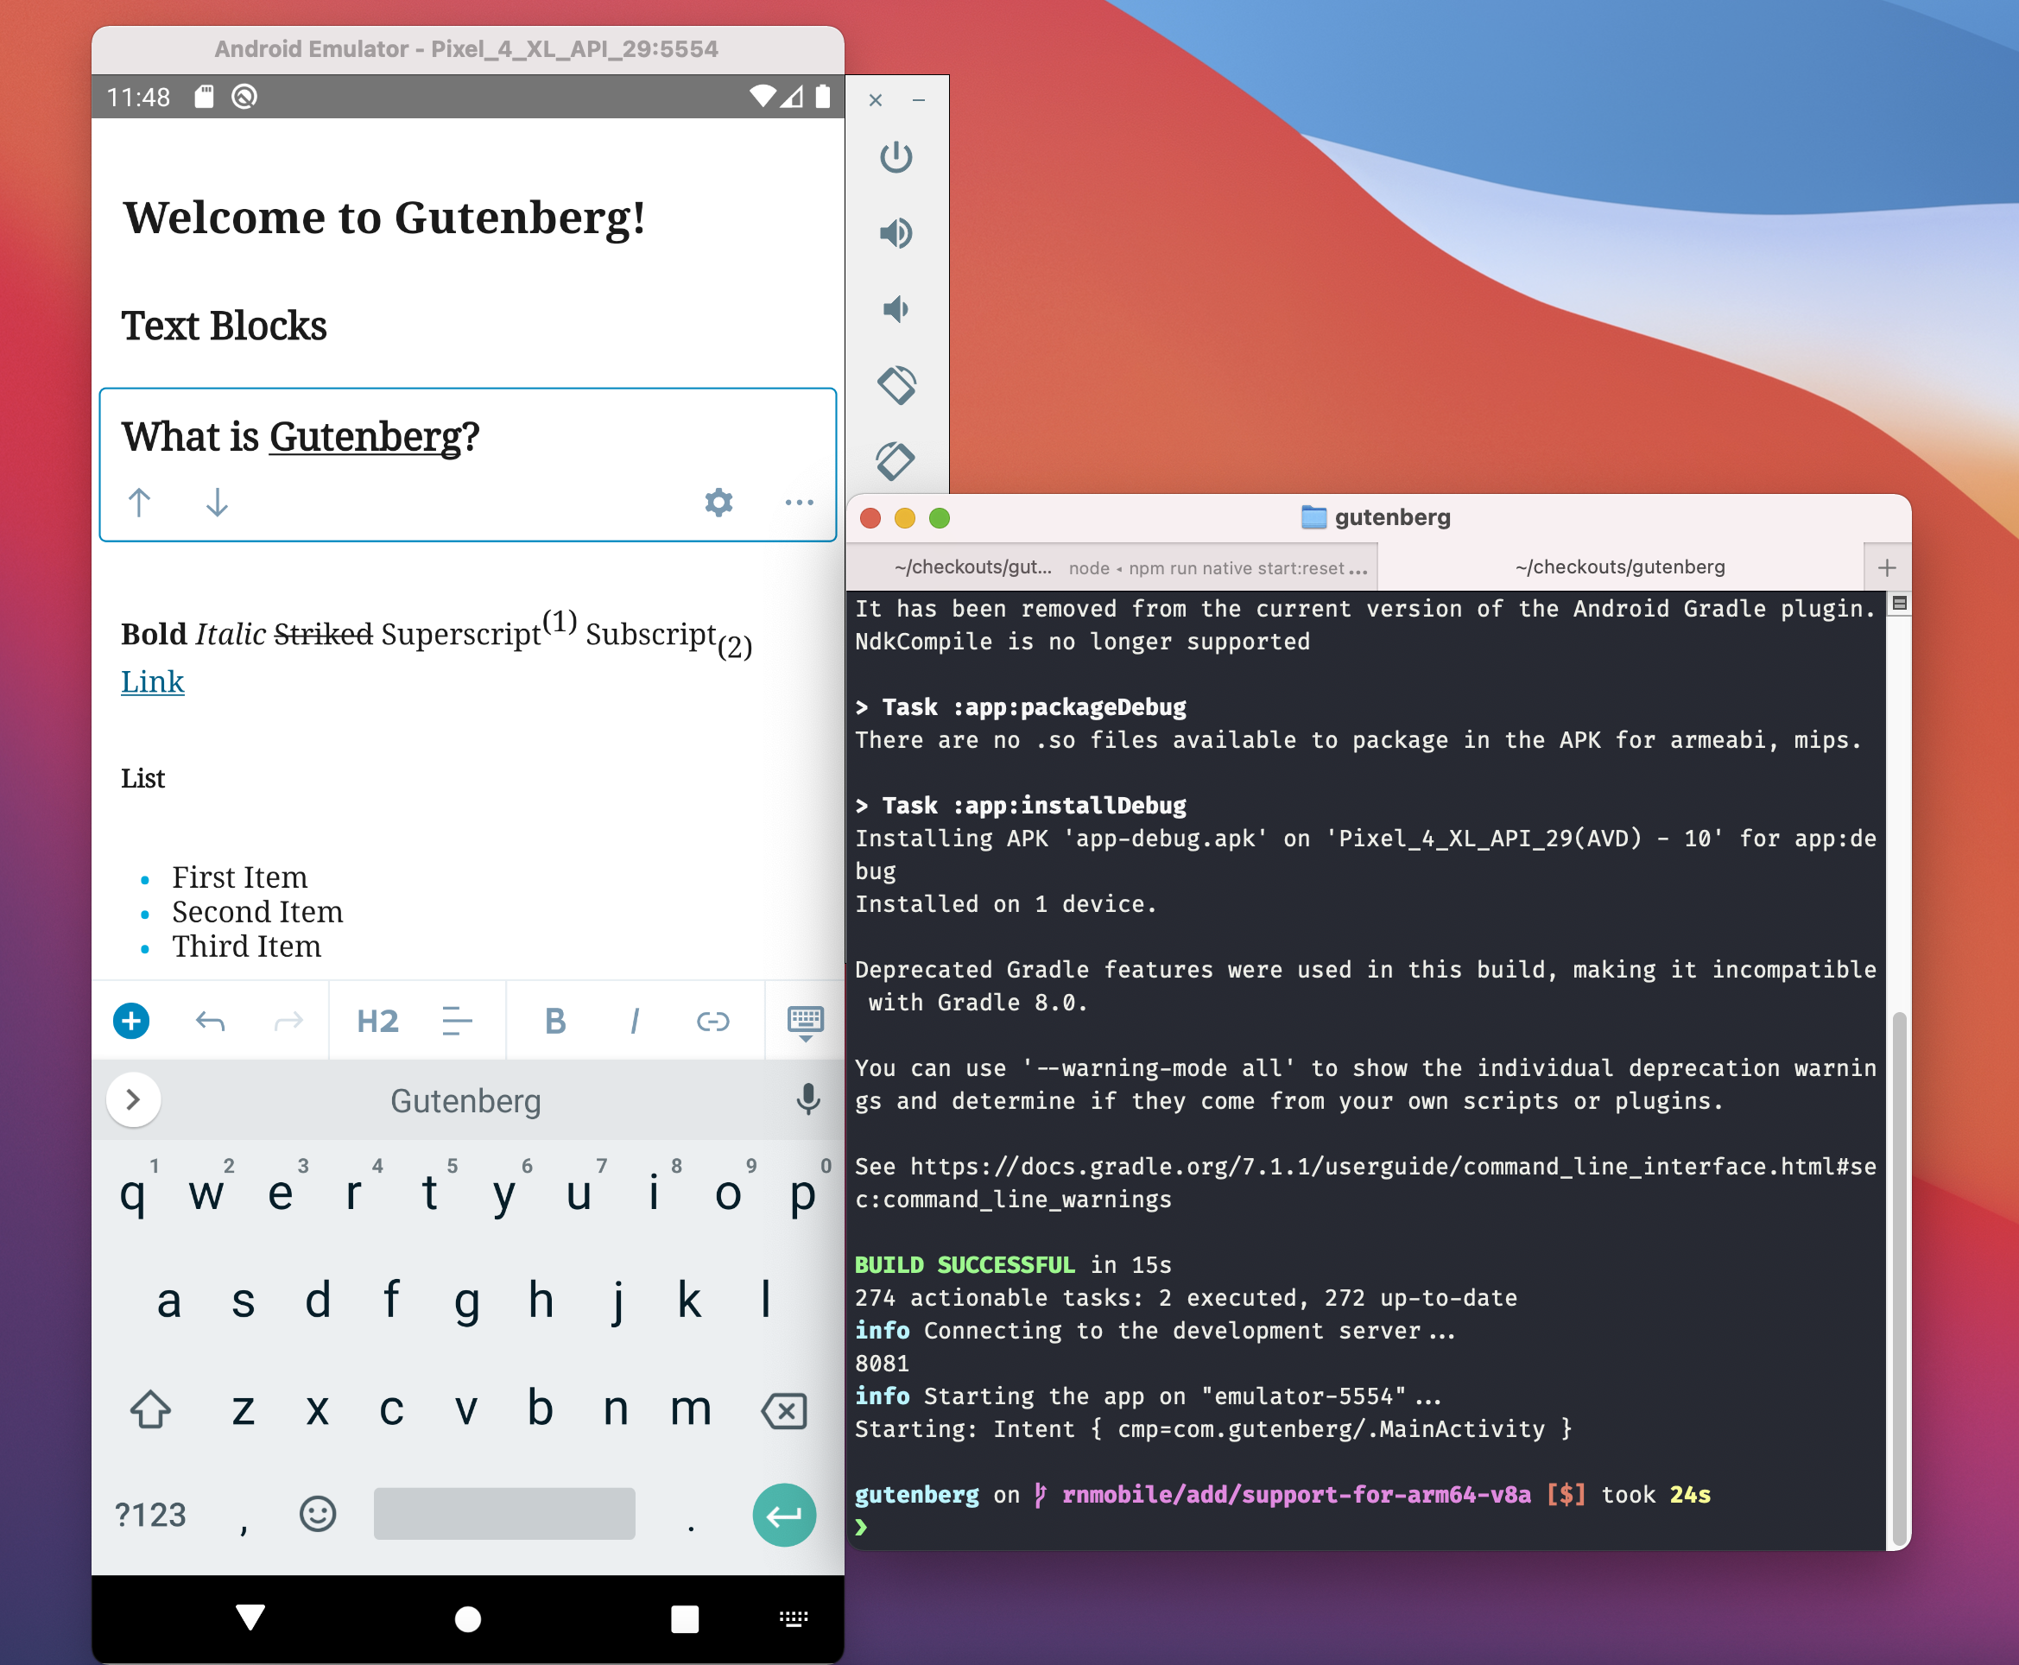Toggle italic formatting
The height and width of the screenshot is (1665, 2019).
634,1021
